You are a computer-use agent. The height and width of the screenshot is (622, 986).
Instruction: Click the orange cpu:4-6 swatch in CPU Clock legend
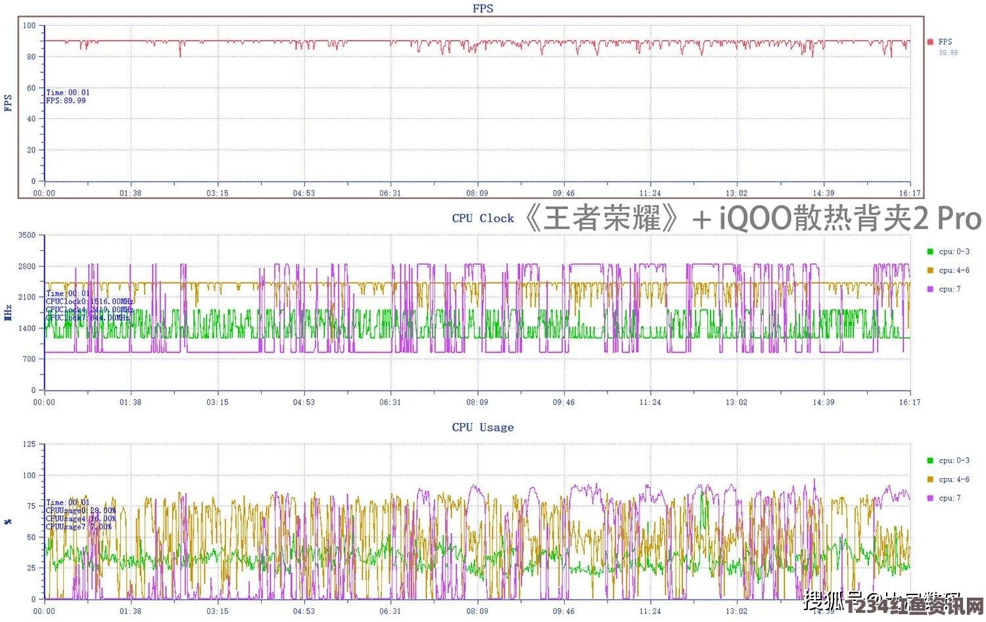click(930, 271)
